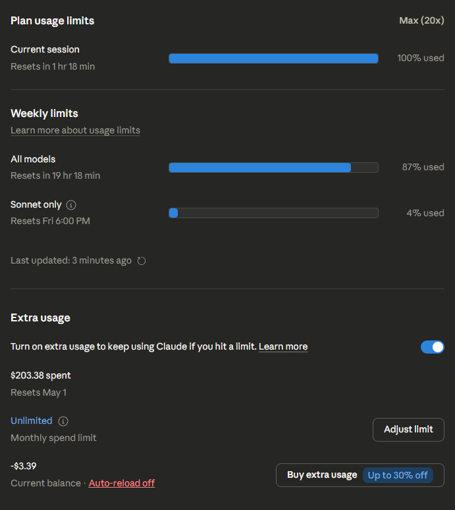
Task: Click the Current session usage bar
Action: [273, 58]
